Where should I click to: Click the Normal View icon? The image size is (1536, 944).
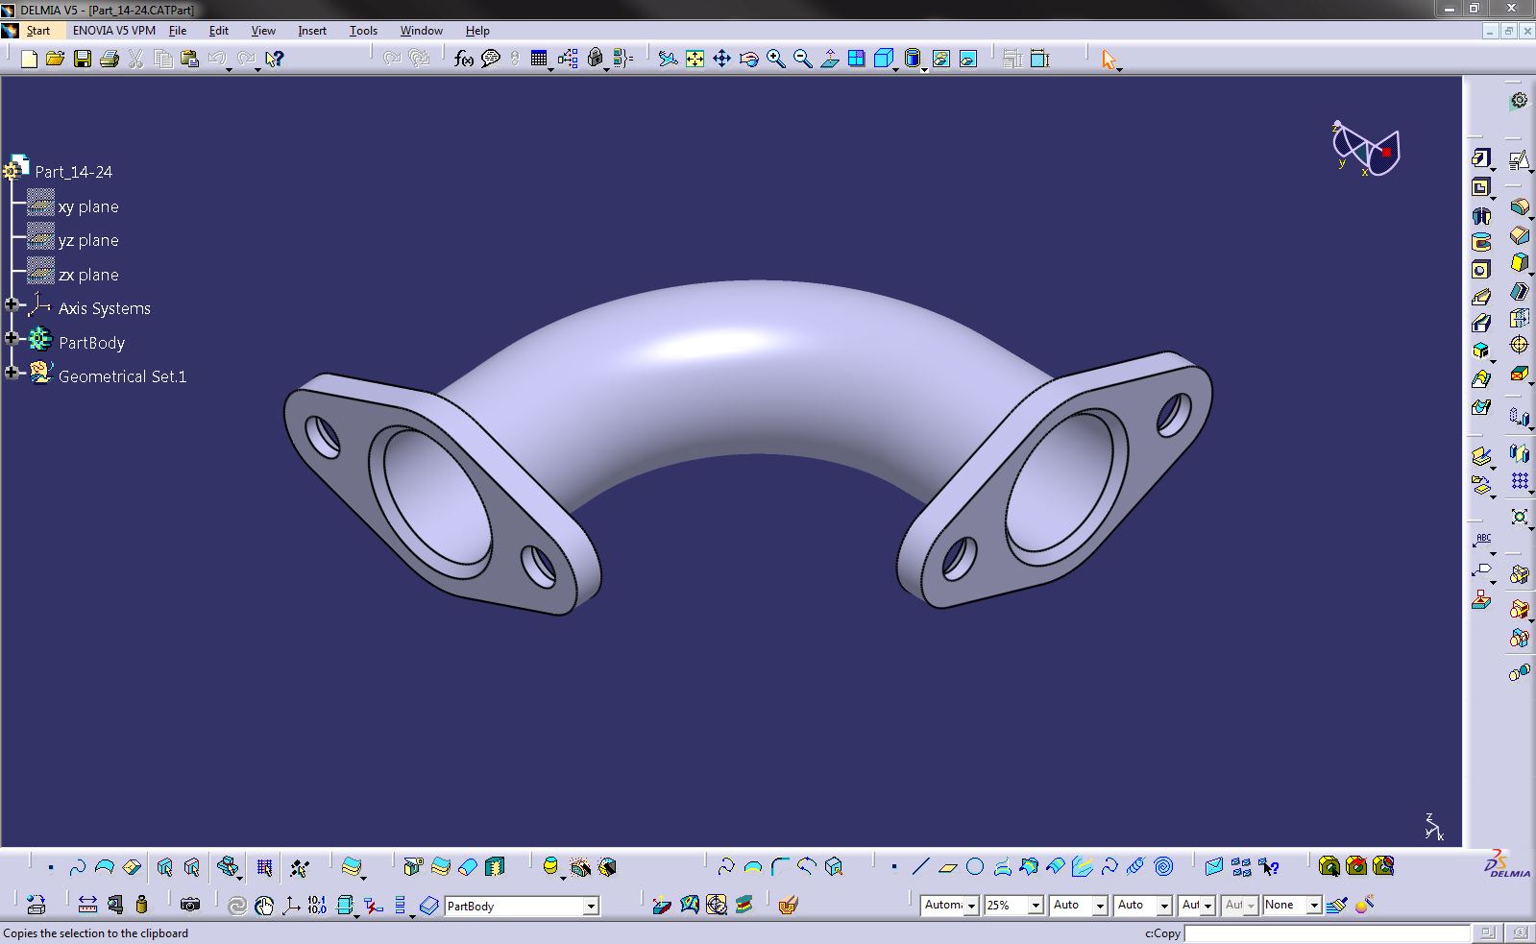point(830,60)
